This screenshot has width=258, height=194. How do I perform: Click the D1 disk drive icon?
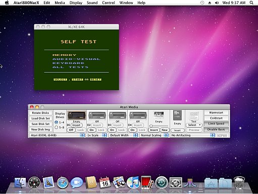[x=77, y=115]
